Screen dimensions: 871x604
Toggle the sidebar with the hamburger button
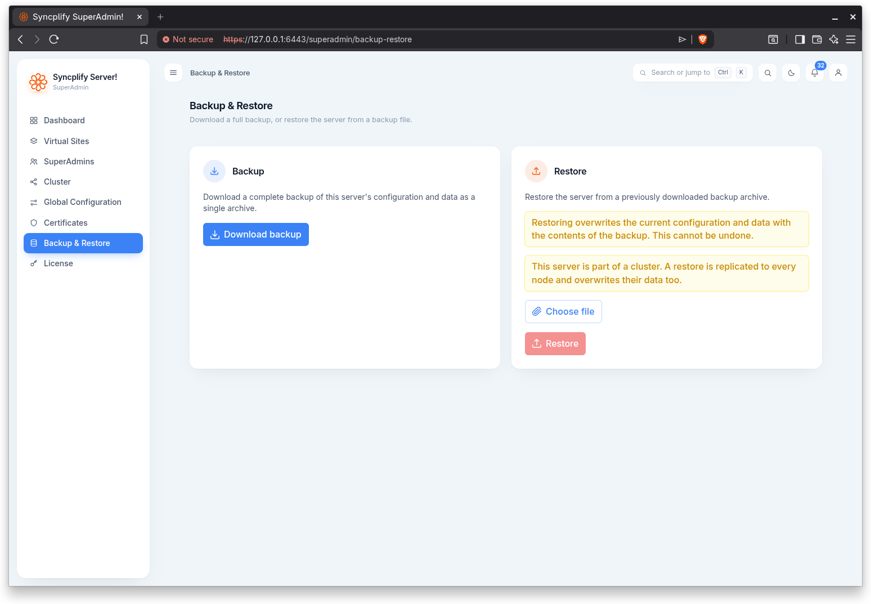coord(173,73)
